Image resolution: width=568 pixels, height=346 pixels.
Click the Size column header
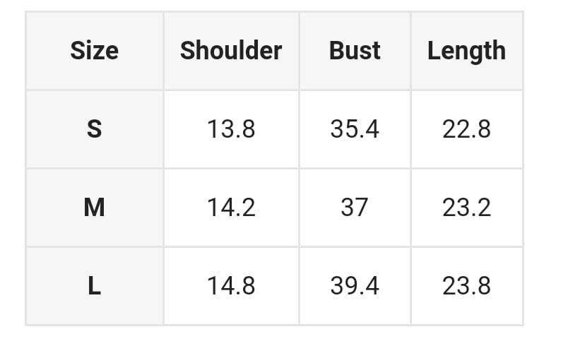pos(94,51)
